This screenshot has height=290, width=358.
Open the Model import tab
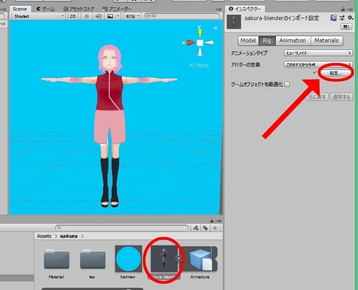coord(248,41)
